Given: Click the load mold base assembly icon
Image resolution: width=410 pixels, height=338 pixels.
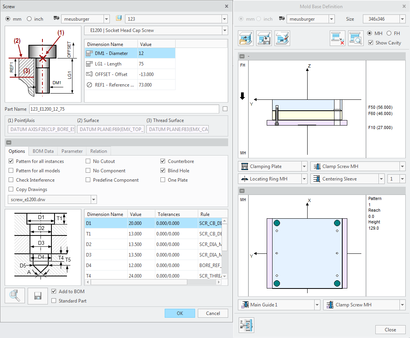Looking at the screenshot, I should pyautogui.click(x=245, y=38).
